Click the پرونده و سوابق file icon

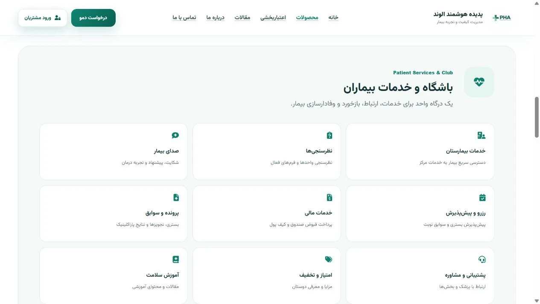coord(176,198)
